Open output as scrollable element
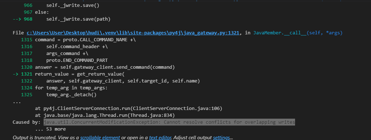The image size is (371, 140). click(100, 137)
